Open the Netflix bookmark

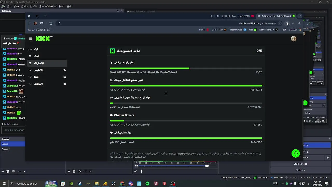[x=204, y=30]
